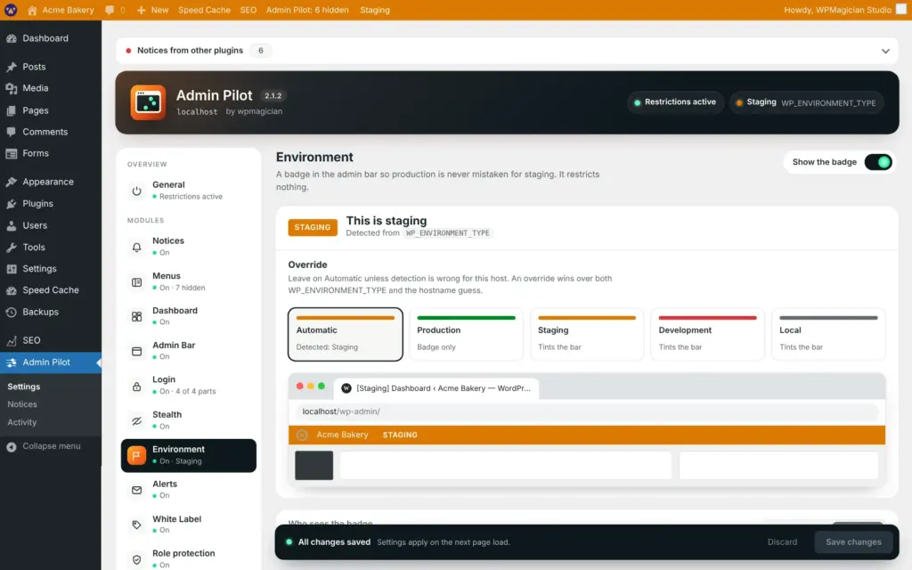912x570 pixels.
Task: Click the user avatar in admin bar
Action: 901,9
